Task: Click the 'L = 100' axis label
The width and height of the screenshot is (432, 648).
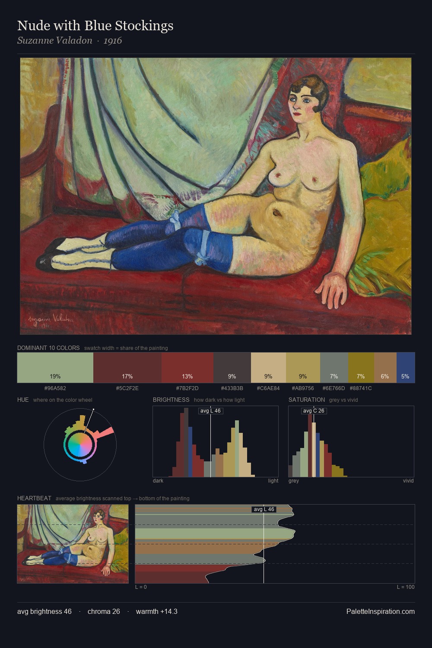Action: 406,587
